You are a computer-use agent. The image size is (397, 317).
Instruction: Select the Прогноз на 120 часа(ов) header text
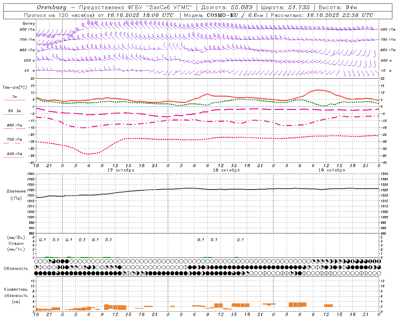click(x=60, y=15)
